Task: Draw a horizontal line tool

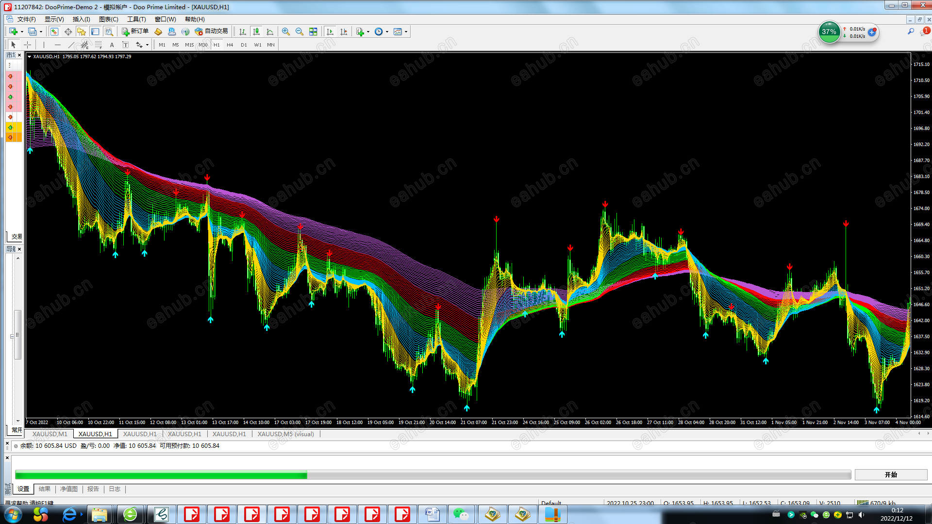Action: tap(58, 45)
